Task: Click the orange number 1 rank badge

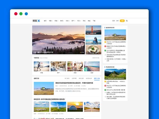Action: pyautogui.click(x=105, y=42)
